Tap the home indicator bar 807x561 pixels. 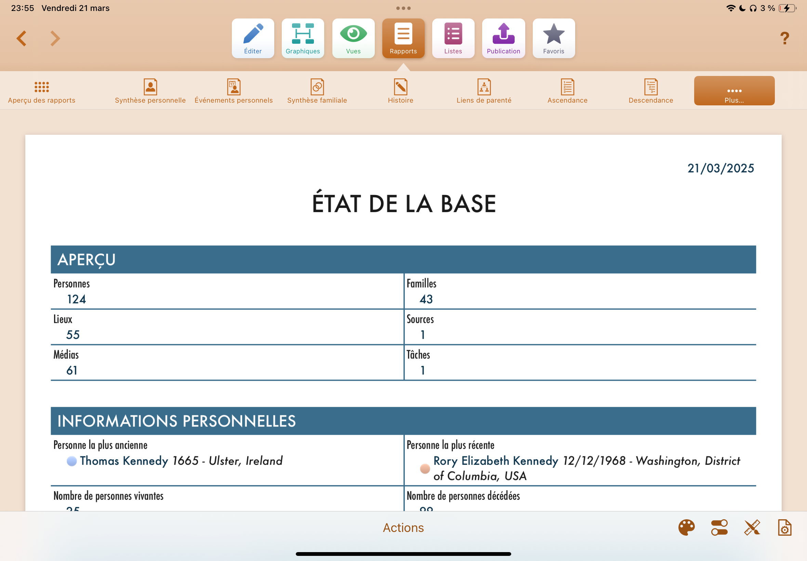tap(403, 554)
